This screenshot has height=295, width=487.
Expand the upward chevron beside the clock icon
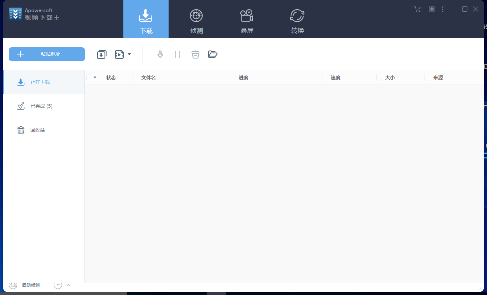(68, 285)
